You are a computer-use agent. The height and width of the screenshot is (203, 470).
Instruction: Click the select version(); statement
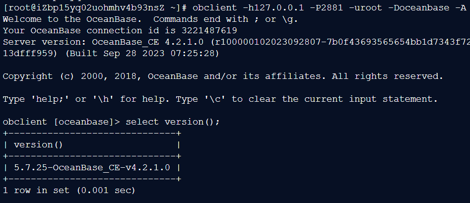coord(173,122)
